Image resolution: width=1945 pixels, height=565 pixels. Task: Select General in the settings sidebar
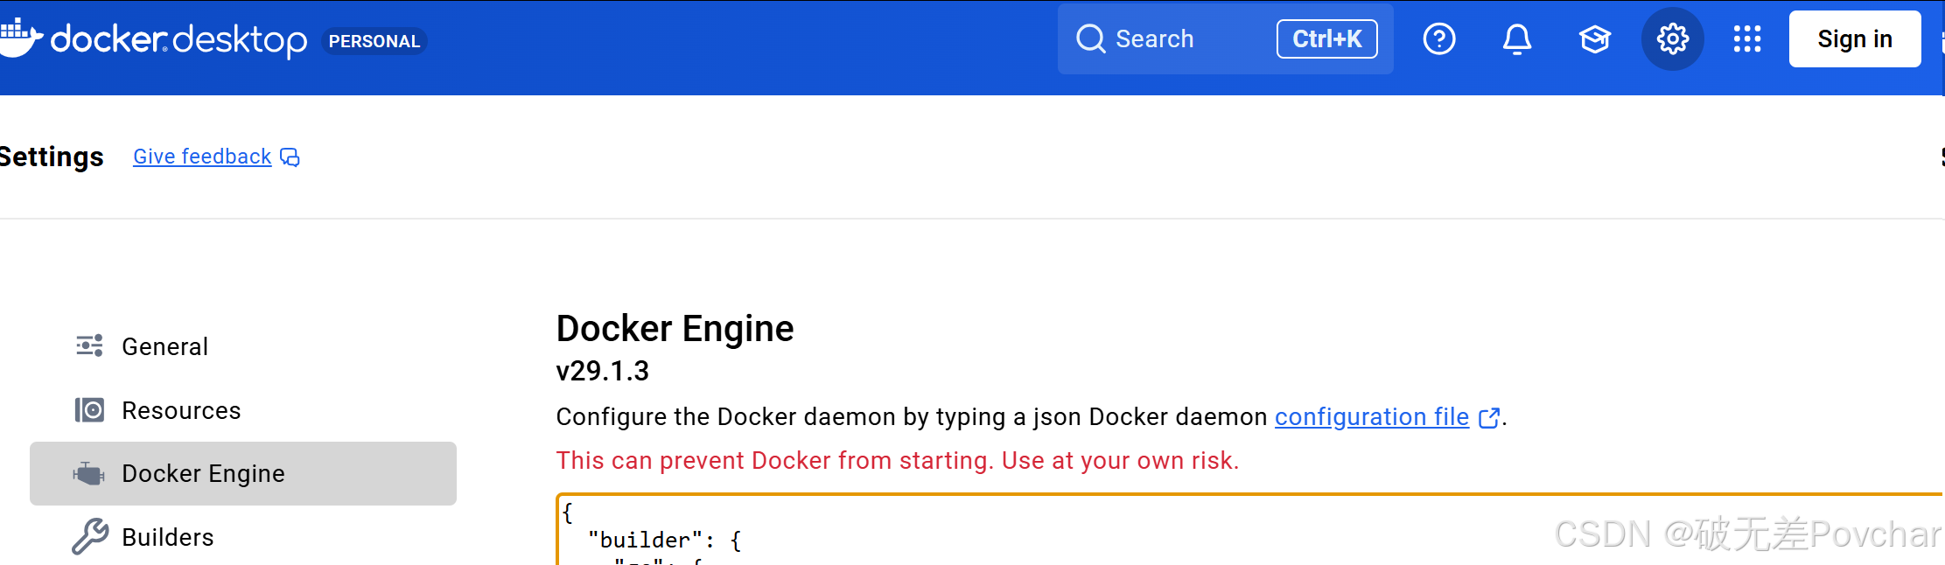pyautogui.click(x=243, y=346)
